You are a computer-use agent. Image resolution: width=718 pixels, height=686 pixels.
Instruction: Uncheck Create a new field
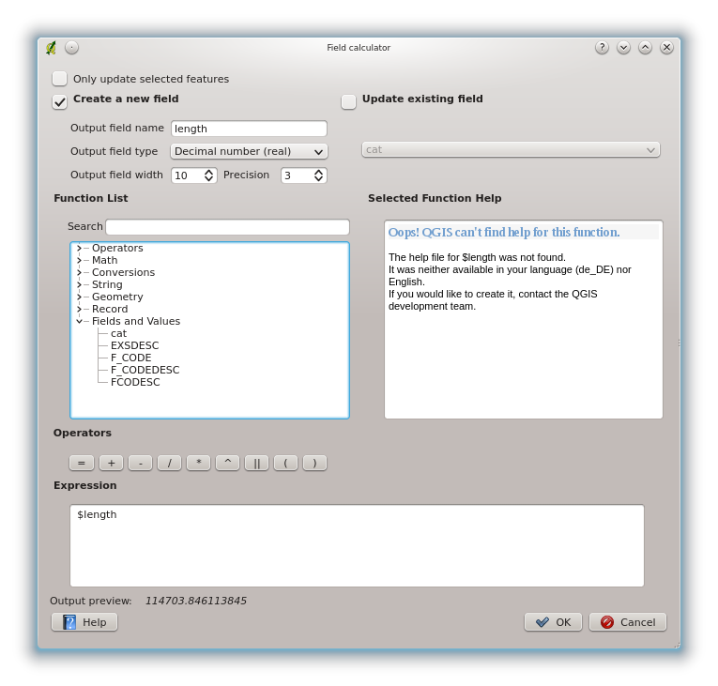(x=60, y=100)
